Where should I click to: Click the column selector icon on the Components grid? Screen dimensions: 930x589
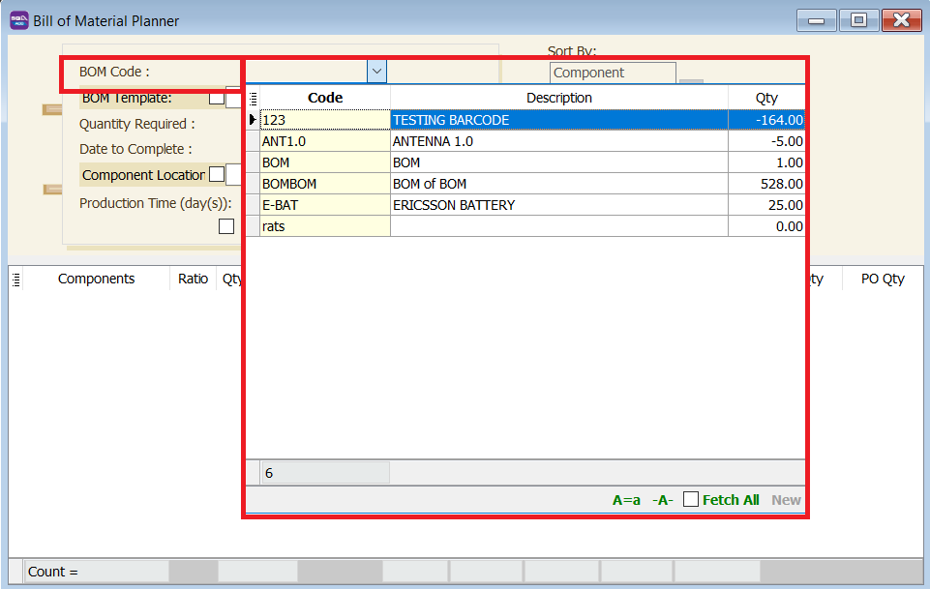pyautogui.click(x=15, y=279)
